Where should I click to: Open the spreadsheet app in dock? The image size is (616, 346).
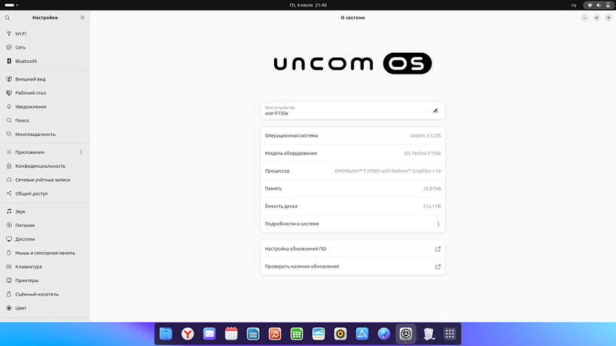point(297,333)
